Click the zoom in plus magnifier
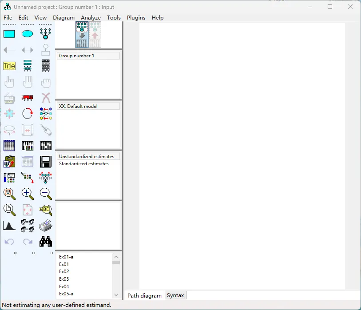The image size is (361, 310). (28, 194)
